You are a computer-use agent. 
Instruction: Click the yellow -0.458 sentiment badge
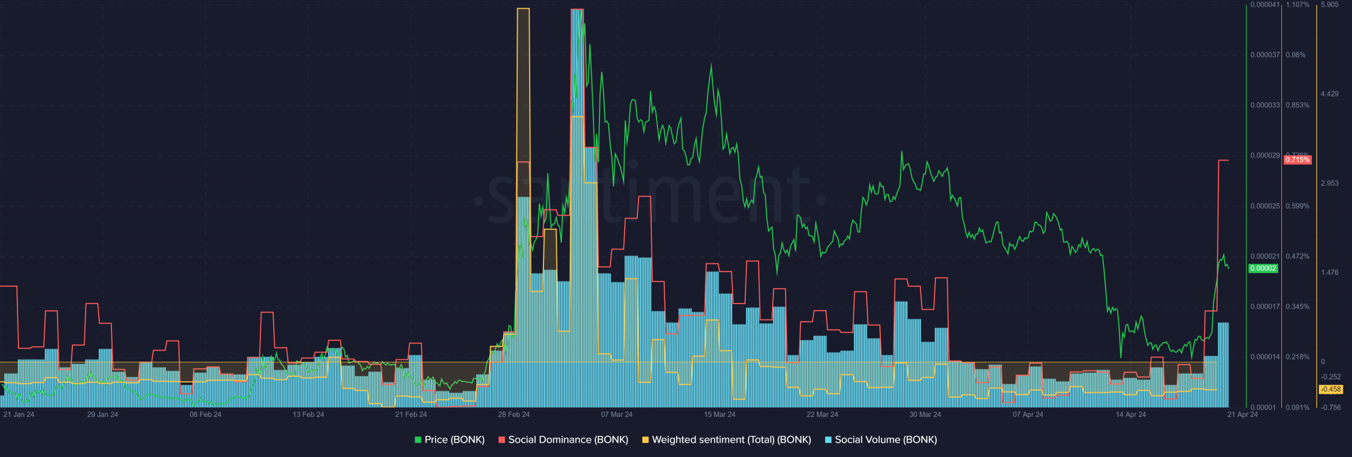pos(1330,390)
